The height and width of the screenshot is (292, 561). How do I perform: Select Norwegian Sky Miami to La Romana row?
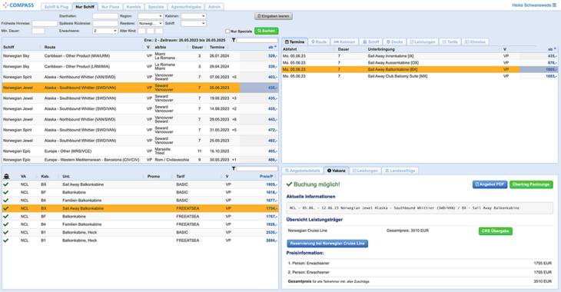point(140,56)
